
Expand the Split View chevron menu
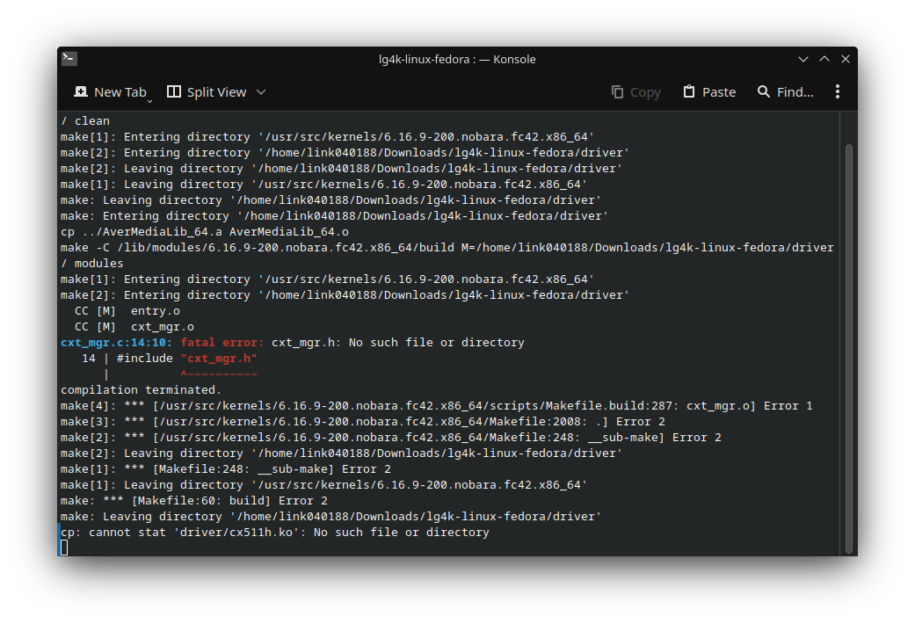pyautogui.click(x=261, y=92)
